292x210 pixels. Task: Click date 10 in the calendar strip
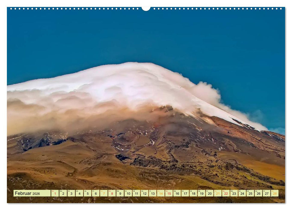click(x=128, y=193)
